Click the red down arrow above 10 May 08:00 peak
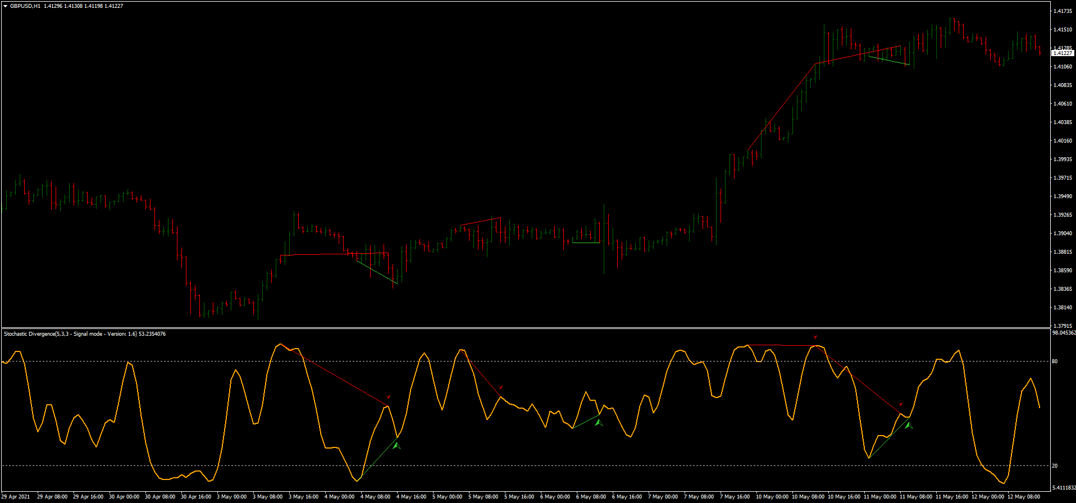This screenshot has height=503, width=1076. (x=815, y=337)
